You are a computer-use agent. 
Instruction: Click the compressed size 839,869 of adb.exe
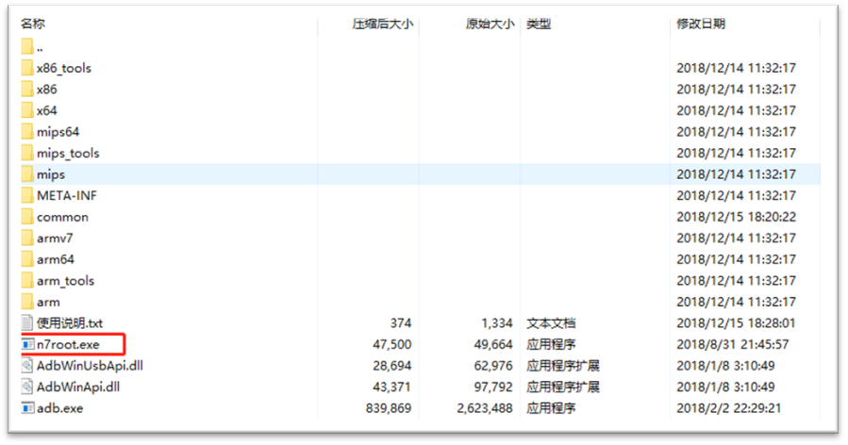(x=389, y=408)
